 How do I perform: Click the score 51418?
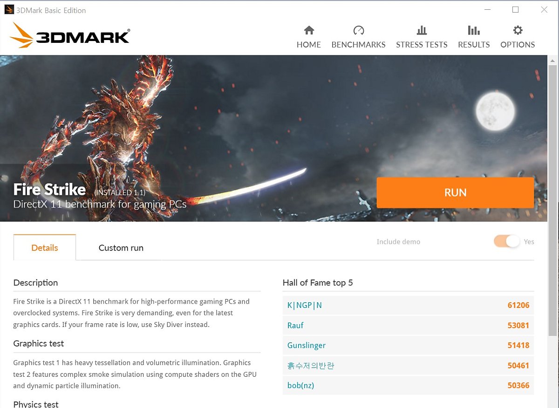point(518,345)
